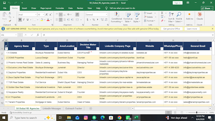This screenshot has width=215, height=121.
Task: Increase font size with larger A icon
Action: click(x=46, y=15)
